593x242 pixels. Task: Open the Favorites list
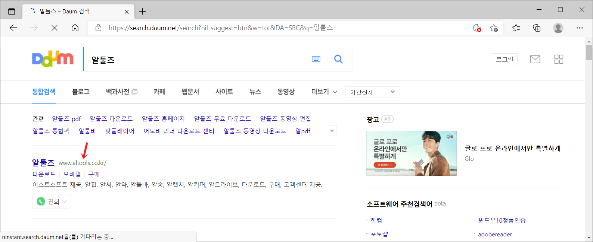[516, 28]
